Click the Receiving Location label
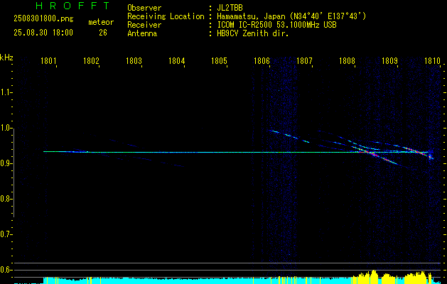447x284 pixels. click(166, 16)
